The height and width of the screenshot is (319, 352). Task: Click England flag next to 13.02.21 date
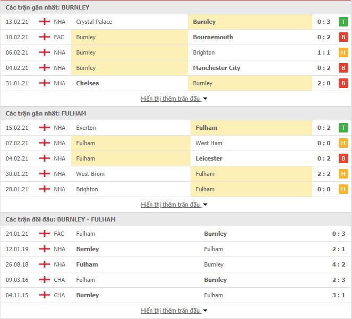(x=45, y=22)
